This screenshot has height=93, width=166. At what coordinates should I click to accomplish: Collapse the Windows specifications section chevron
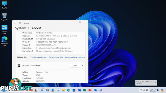pyautogui.click(x=82, y=66)
